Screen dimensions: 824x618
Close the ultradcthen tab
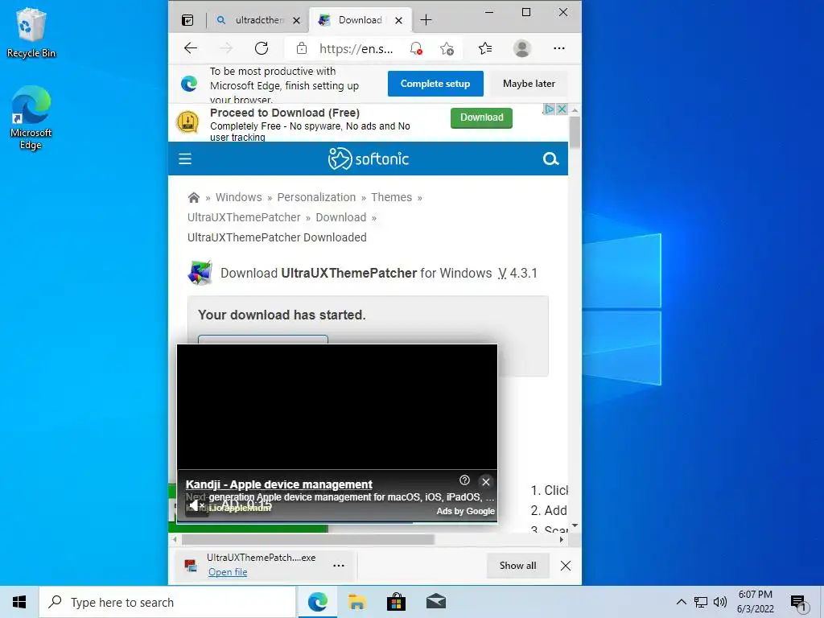click(x=296, y=20)
